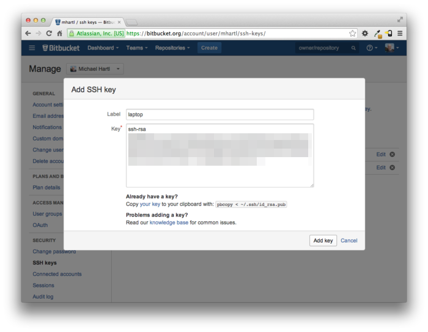Bookmark page with the star icon
The width and height of the screenshot is (428, 332).
coord(352,33)
